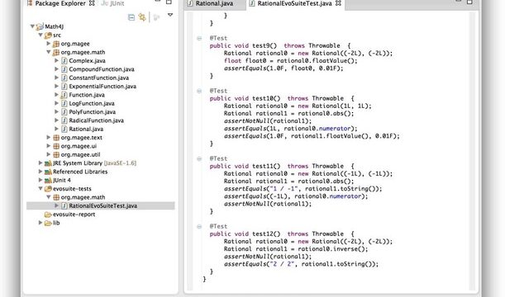Expand the lib folder arrow
The height and width of the screenshot is (297, 505).
pos(40,223)
